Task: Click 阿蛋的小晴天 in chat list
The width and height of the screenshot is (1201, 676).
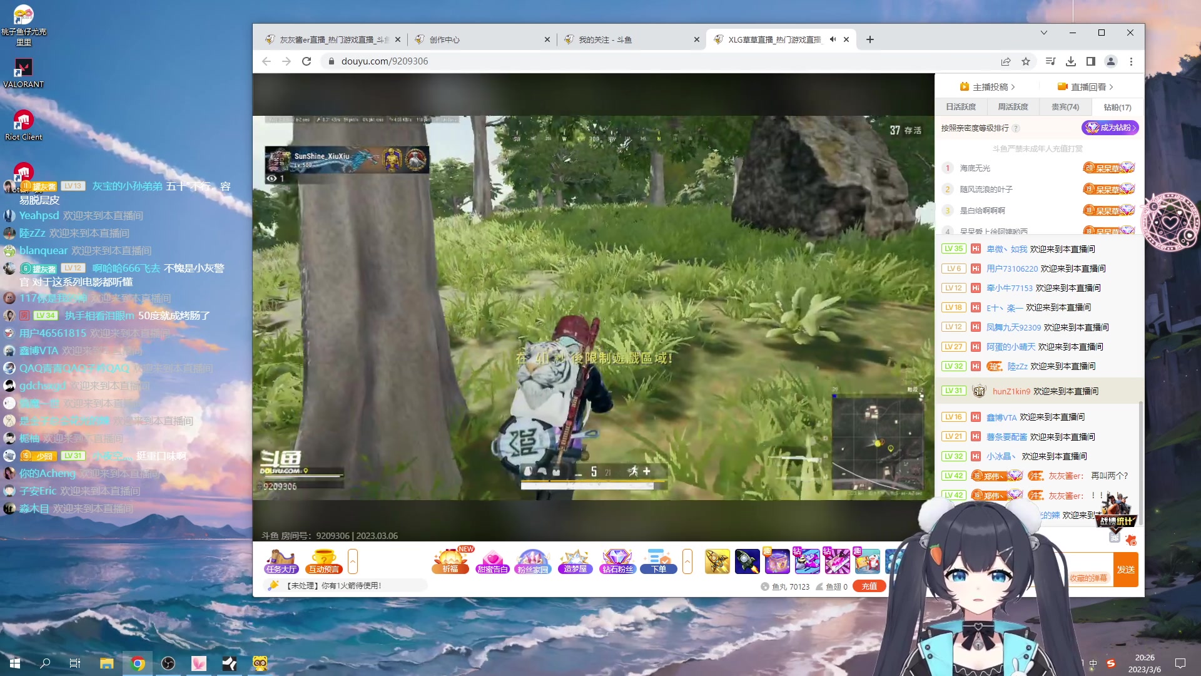Action: (x=1011, y=347)
